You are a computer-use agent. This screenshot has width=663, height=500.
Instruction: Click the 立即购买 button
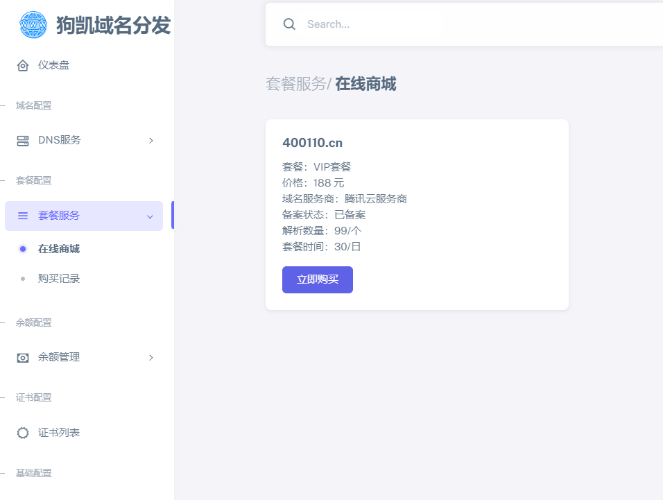(318, 279)
